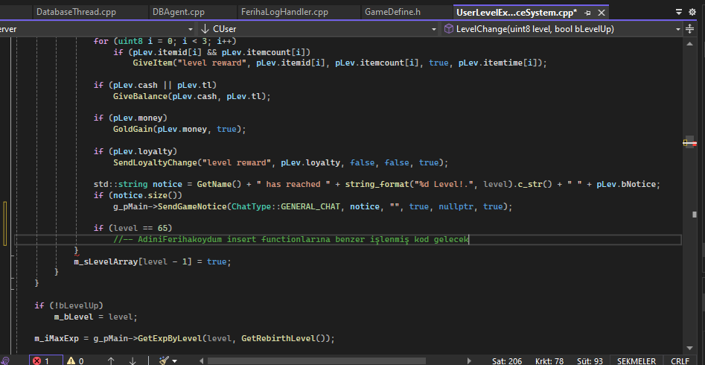Go to the previous issue arrow
Viewport: 705px width, 365px height.
(x=111, y=361)
